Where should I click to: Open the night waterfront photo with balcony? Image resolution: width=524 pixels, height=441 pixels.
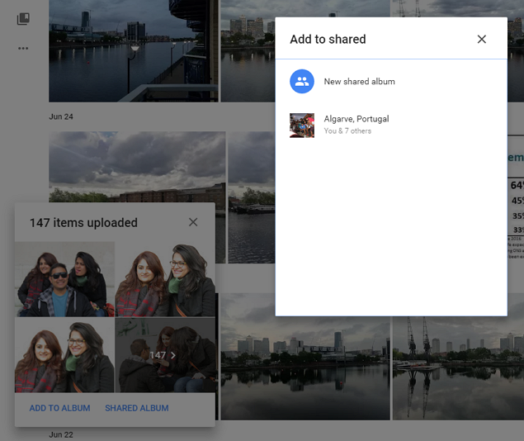click(134, 51)
